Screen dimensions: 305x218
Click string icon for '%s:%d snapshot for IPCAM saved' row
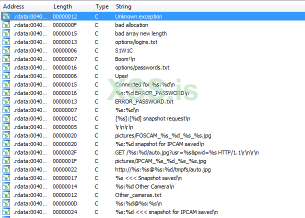[6, 144]
